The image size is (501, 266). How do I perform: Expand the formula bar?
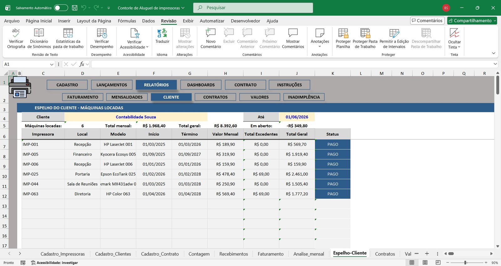pyautogui.click(x=495, y=64)
